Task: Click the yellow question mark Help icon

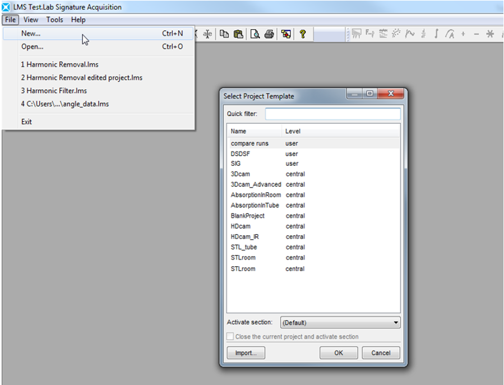Action: [x=303, y=34]
